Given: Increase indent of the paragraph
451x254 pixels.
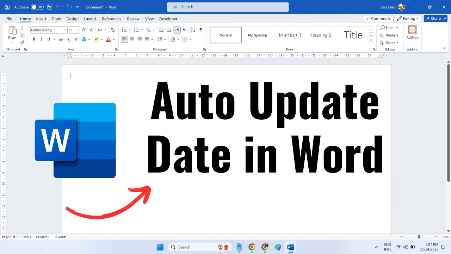Looking at the screenshot, I should (x=169, y=30).
